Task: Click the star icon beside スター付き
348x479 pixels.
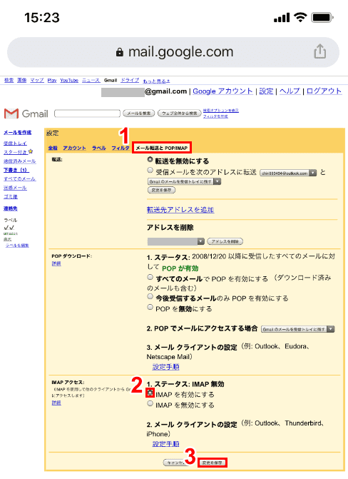Action: 30,151
